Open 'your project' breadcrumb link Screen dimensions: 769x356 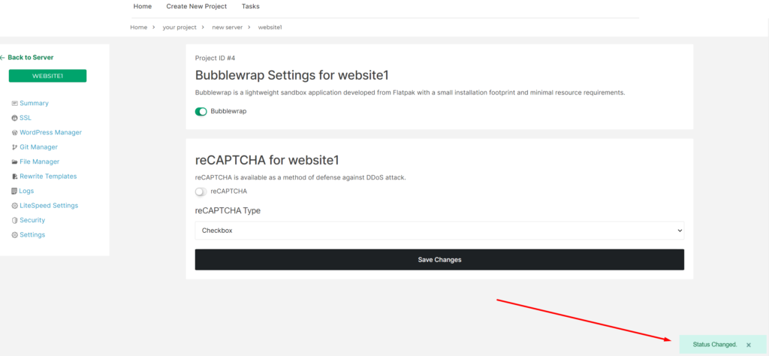[179, 28]
